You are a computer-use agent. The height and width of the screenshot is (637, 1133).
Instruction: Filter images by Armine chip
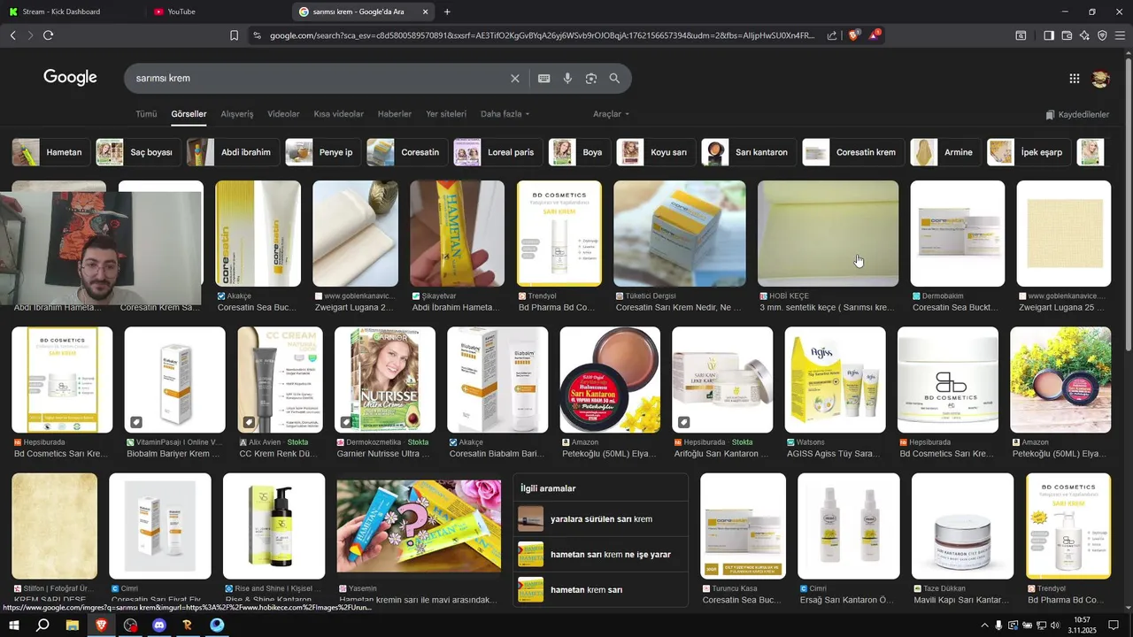945,152
